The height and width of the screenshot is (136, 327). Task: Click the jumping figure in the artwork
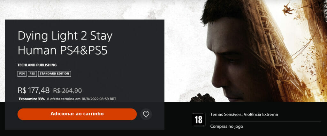[288, 9]
